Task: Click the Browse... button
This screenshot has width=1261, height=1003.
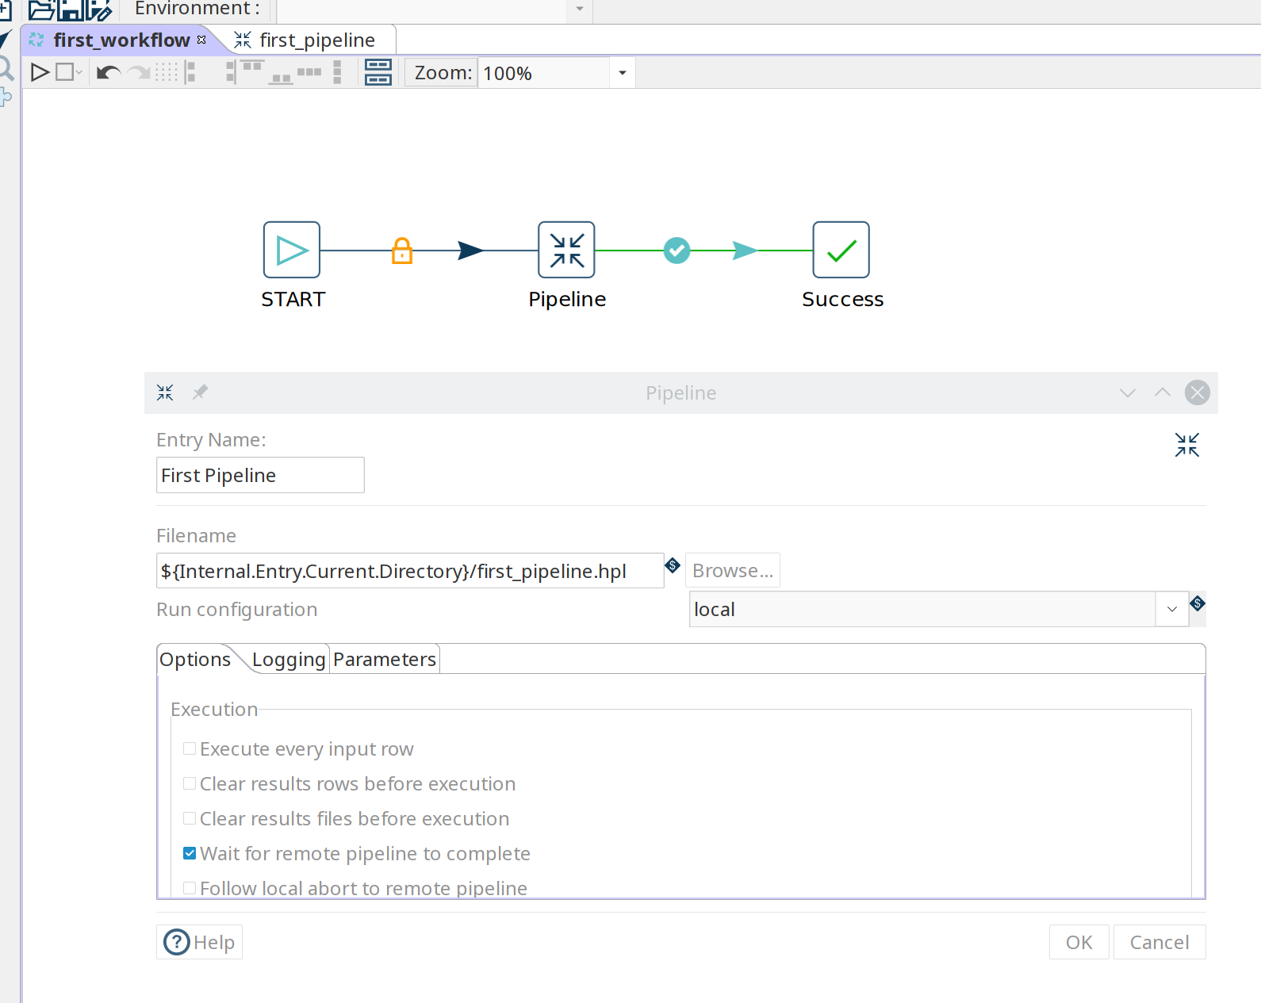Action: click(x=732, y=571)
